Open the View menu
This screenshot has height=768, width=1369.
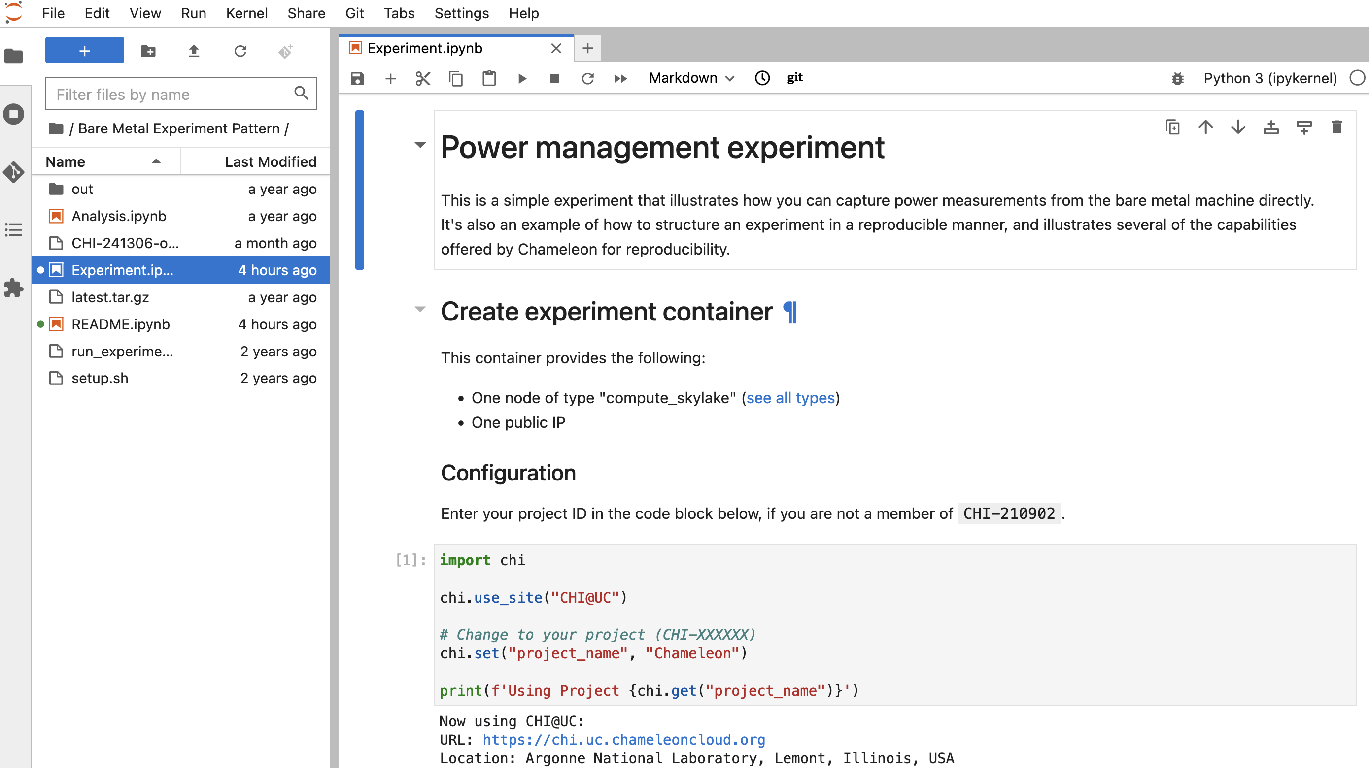[145, 13]
